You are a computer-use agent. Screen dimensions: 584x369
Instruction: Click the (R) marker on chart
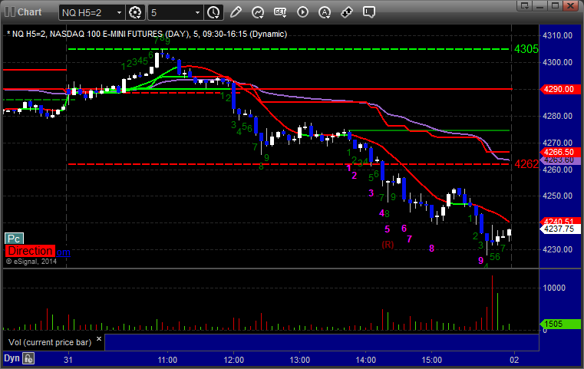[x=388, y=245]
